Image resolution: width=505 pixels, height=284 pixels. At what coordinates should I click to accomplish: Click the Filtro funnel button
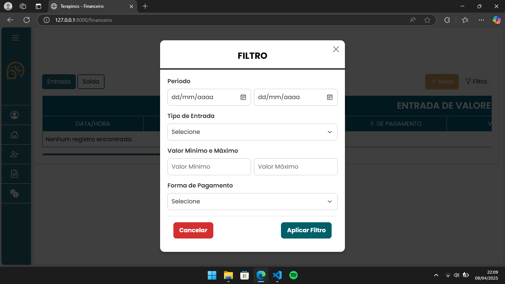pyautogui.click(x=476, y=82)
